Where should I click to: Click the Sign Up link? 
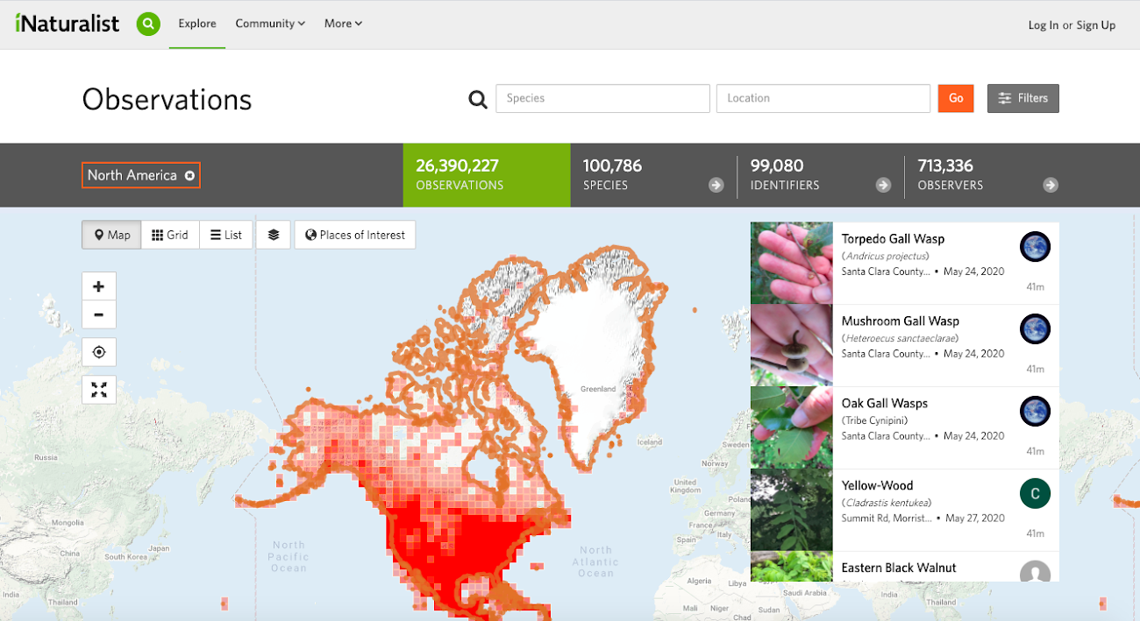coord(1096,25)
